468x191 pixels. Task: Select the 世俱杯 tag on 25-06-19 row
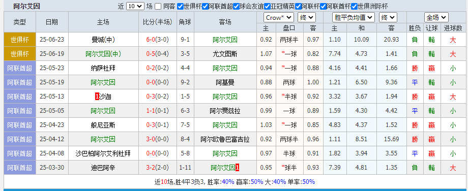20,54
